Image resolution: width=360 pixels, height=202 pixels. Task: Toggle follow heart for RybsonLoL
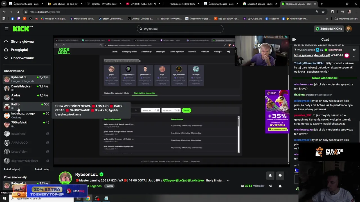pyautogui.click(x=280, y=176)
